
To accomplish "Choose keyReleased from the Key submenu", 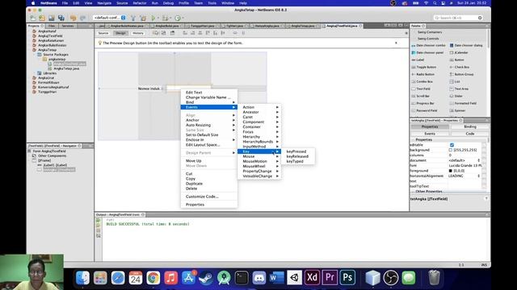I will [x=297, y=156].
